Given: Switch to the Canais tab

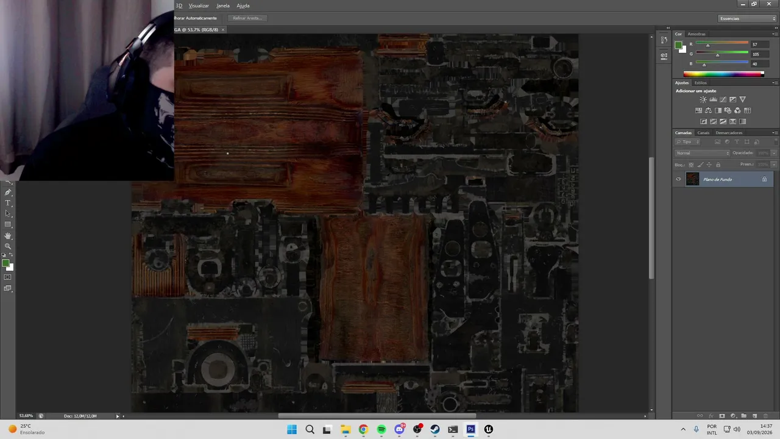Looking at the screenshot, I should (703, 132).
